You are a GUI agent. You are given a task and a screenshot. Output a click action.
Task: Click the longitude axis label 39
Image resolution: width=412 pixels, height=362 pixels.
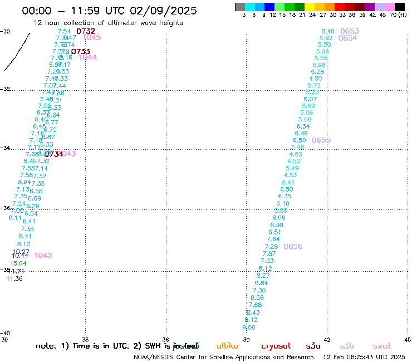coord(246,340)
